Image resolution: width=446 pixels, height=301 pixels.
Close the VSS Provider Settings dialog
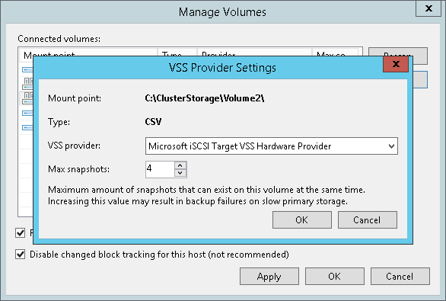tap(396, 64)
